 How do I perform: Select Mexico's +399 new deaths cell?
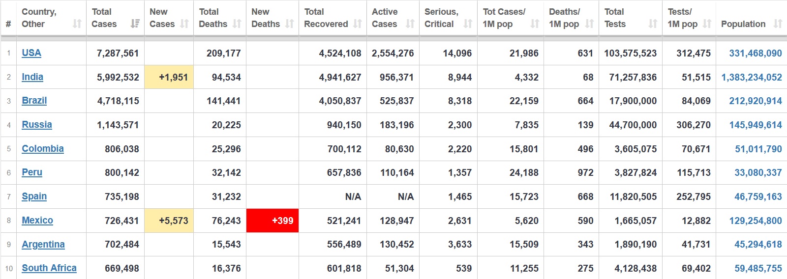272,221
